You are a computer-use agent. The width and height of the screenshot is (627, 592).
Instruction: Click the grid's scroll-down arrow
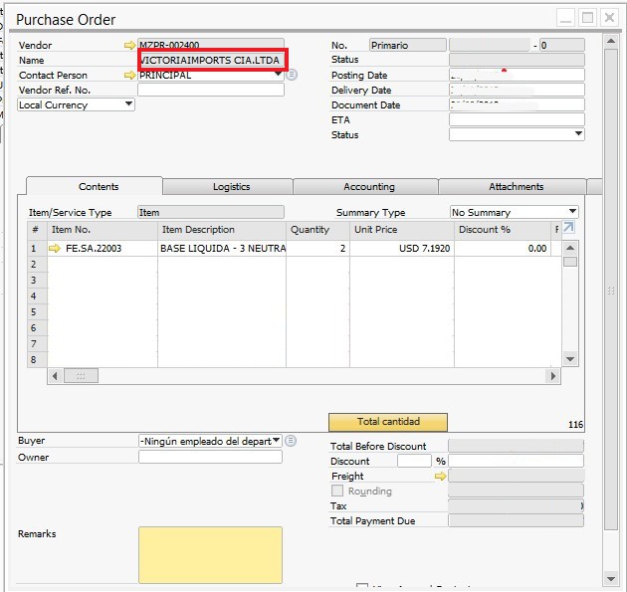(x=570, y=358)
